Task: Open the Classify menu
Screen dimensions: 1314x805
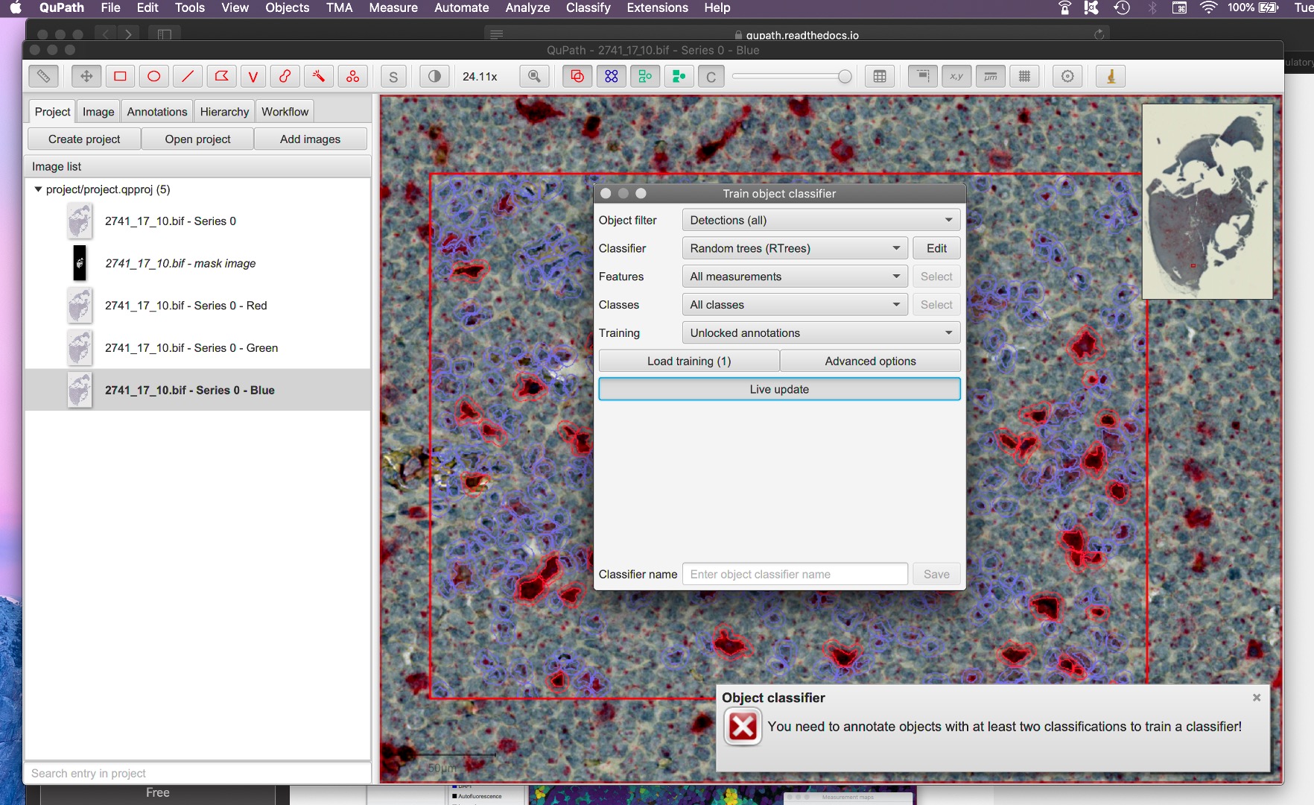Action: [x=588, y=8]
